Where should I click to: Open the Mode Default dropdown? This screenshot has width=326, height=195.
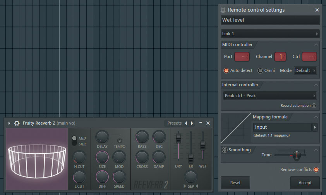pos(305,70)
